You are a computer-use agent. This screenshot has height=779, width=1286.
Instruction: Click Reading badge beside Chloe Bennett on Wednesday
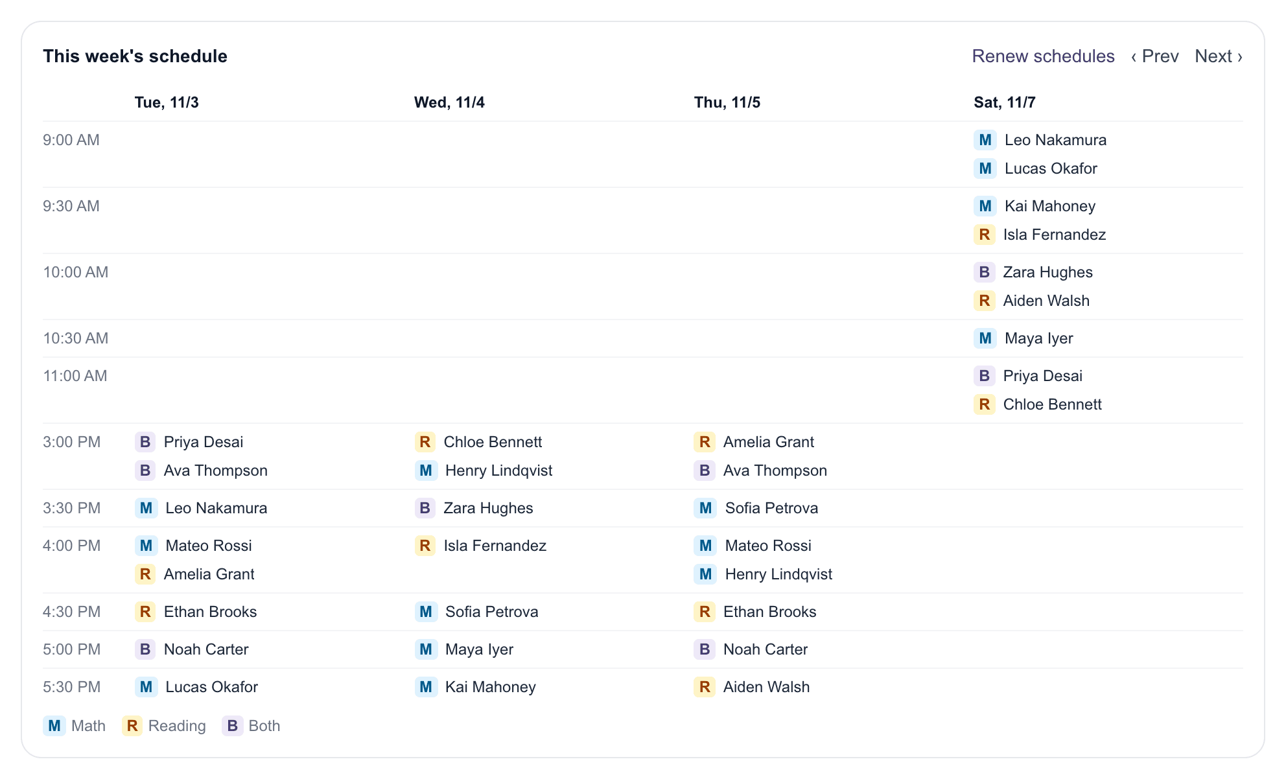pos(425,442)
